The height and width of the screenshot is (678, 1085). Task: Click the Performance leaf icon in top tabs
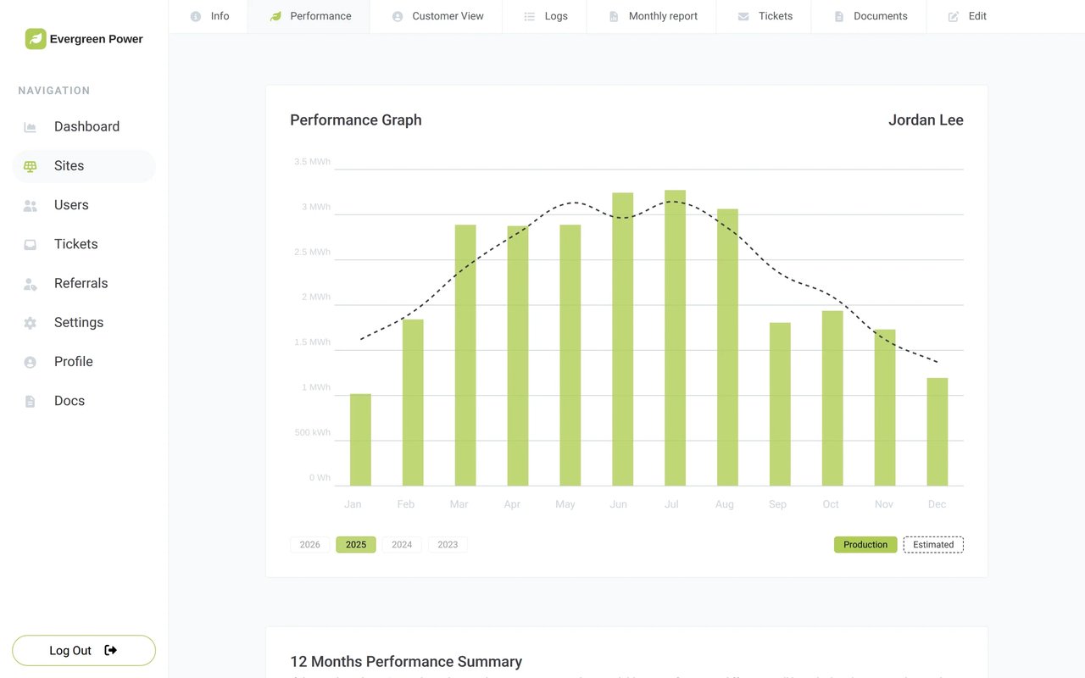pos(275,16)
